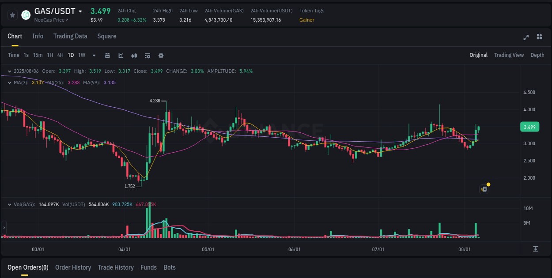Open the Order History tab
The width and height of the screenshot is (552, 278).
tap(73, 267)
